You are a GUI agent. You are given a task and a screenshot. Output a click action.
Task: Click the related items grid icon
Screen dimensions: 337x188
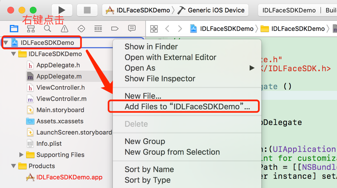(x=154, y=29)
